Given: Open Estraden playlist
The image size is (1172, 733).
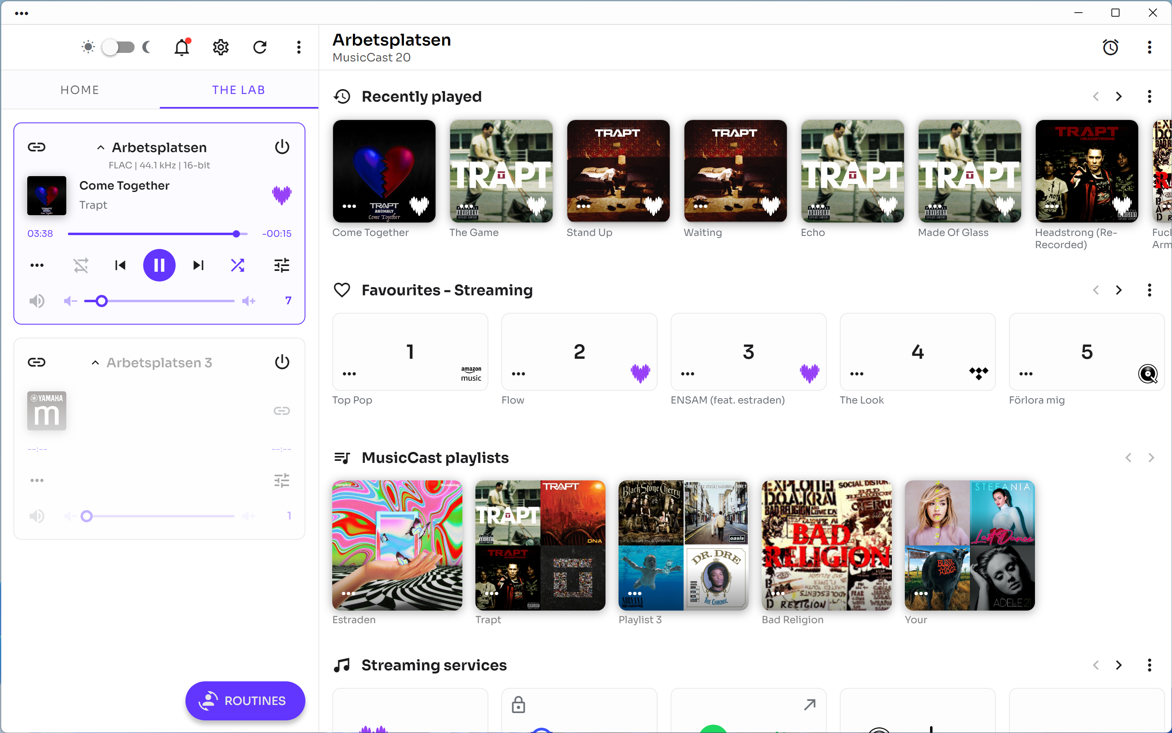Looking at the screenshot, I should pos(397,545).
